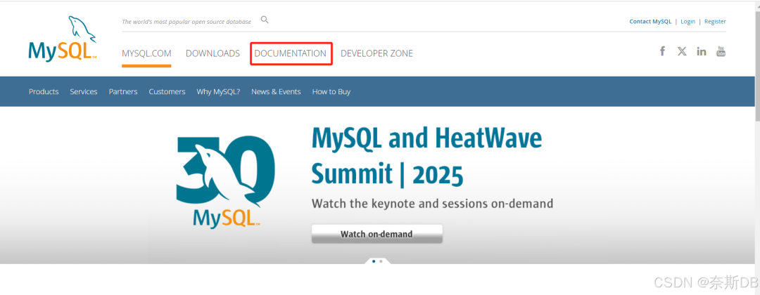Click the Login link
760x295 pixels.
tap(688, 21)
